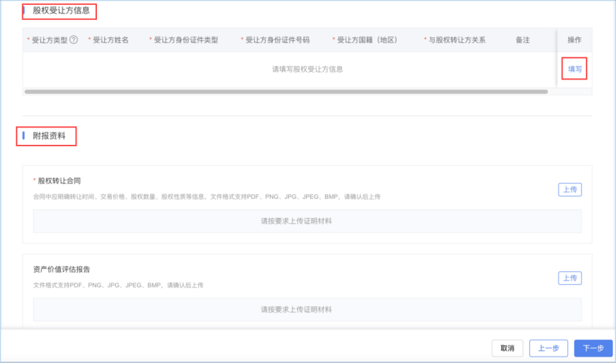Click the 受让方国籍（地区） column header
Image resolution: width=616 pixels, height=363 pixels.
click(x=367, y=40)
